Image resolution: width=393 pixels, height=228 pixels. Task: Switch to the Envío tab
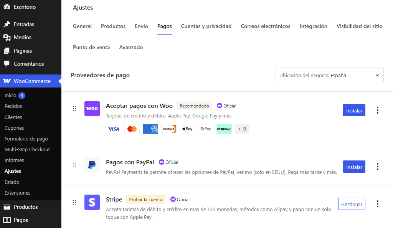(x=141, y=26)
